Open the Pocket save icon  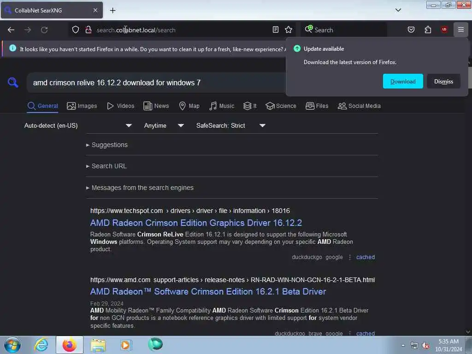click(411, 29)
